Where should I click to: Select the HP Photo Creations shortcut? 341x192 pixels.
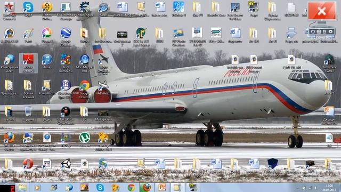tap(178, 37)
